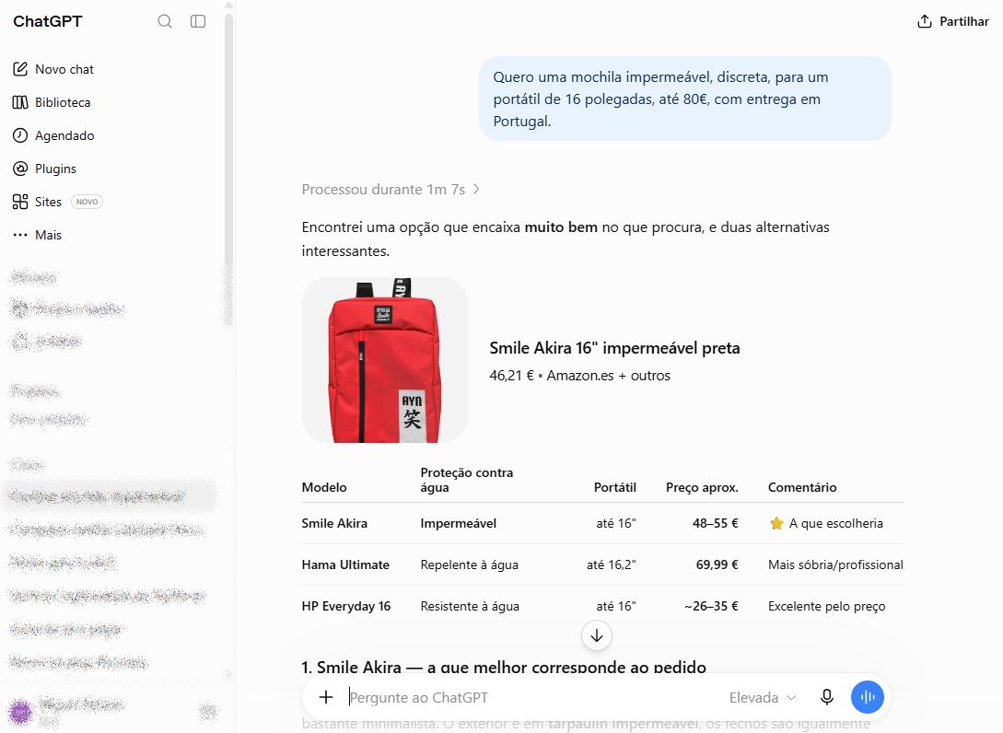This screenshot has height=733, width=1003.
Task: Click the plus attachment icon in the composer
Action: click(326, 697)
